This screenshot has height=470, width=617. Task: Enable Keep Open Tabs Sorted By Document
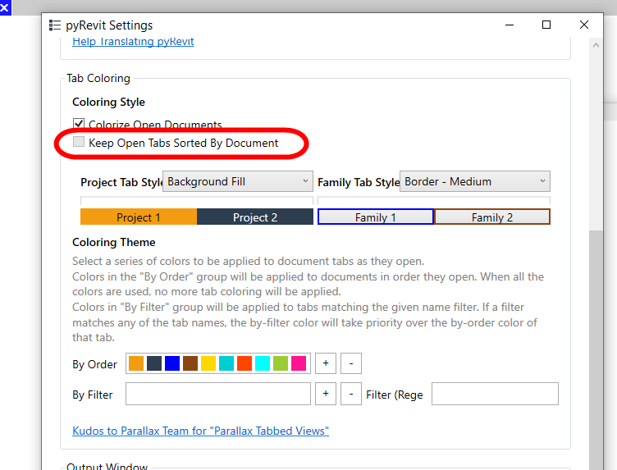coord(79,142)
